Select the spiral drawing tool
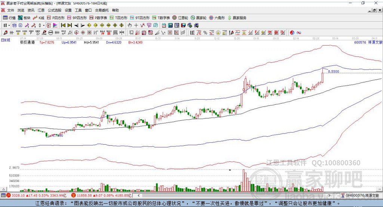The image size is (383, 207). pos(38,33)
